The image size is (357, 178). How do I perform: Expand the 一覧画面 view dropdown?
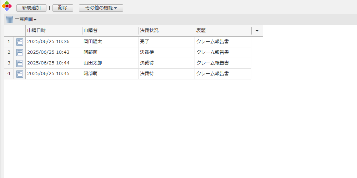pos(26,20)
